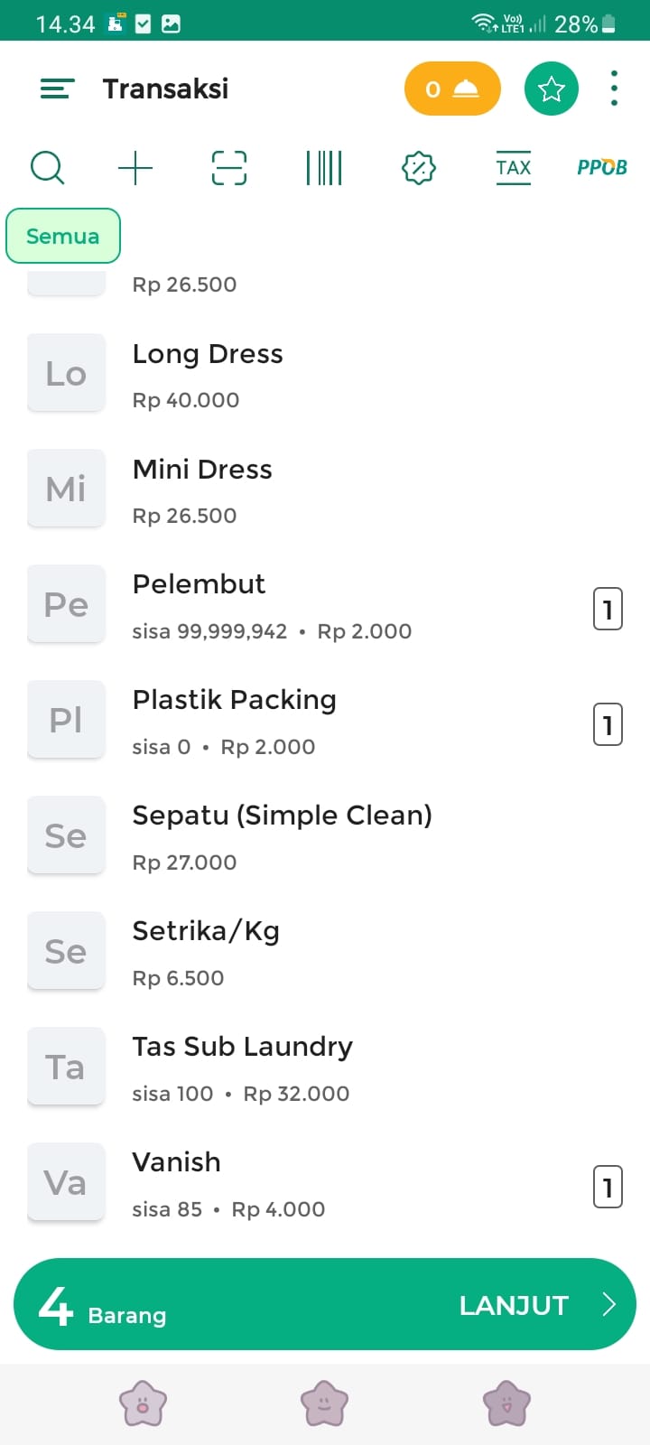
Task: Select the Semua category tab
Action: [x=63, y=237]
